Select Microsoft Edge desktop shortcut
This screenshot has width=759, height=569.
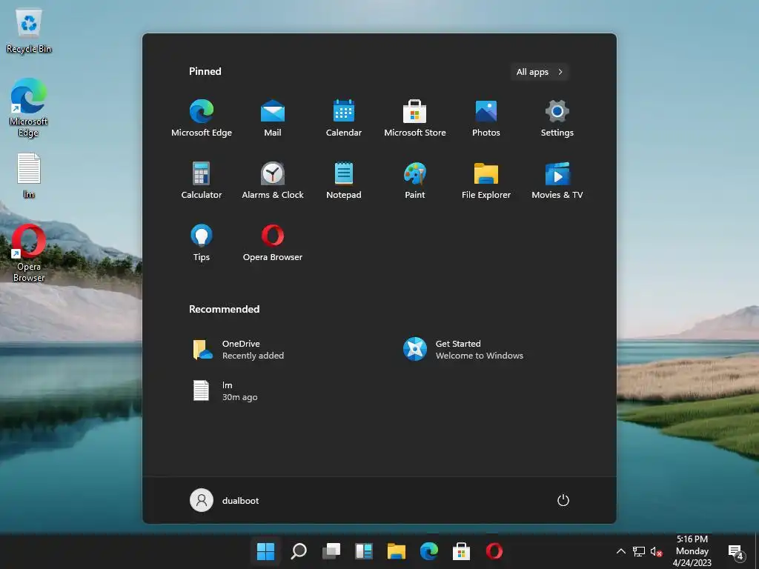tap(29, 108)
